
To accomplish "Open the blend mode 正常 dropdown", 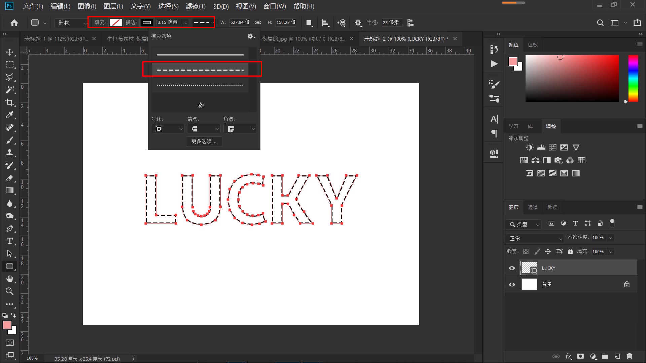I will coord(535,238).
